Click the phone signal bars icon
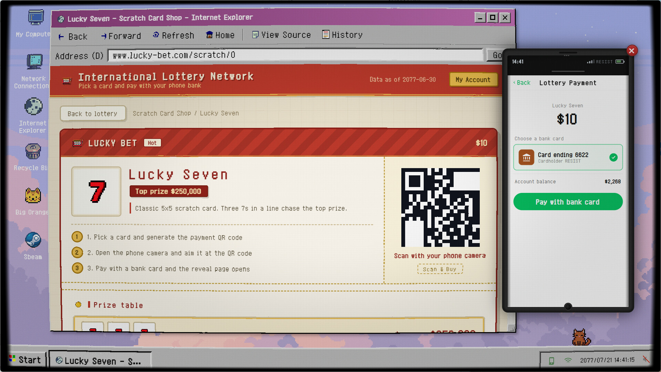The width and height of the screenshot is (661, 372). pyautogui.click(x=591, y=62)
